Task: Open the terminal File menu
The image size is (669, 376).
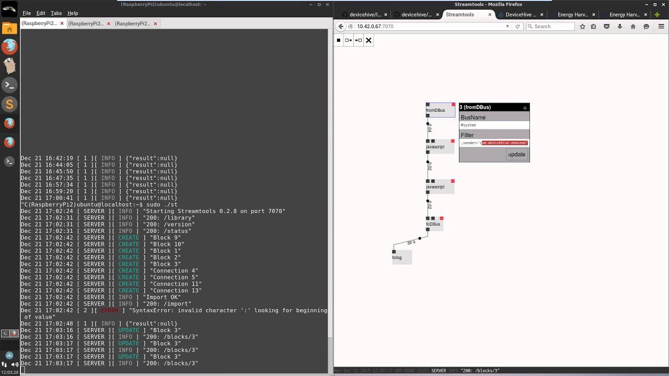Action: [x=27, y=13]
